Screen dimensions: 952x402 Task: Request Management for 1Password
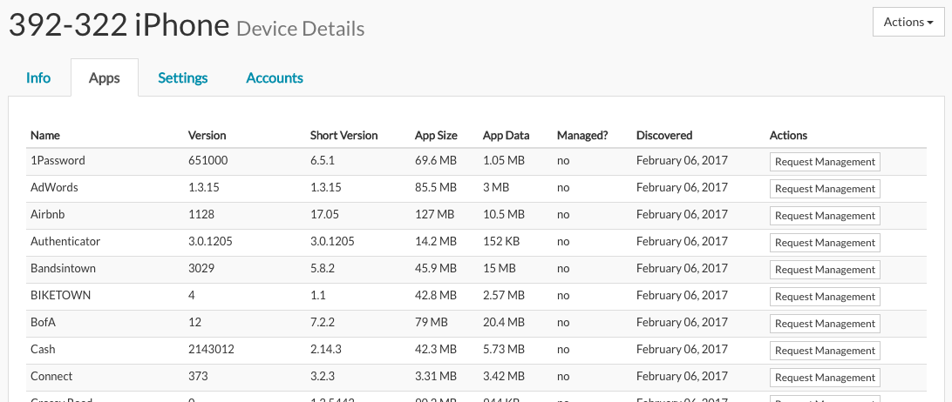coord(825,162)
